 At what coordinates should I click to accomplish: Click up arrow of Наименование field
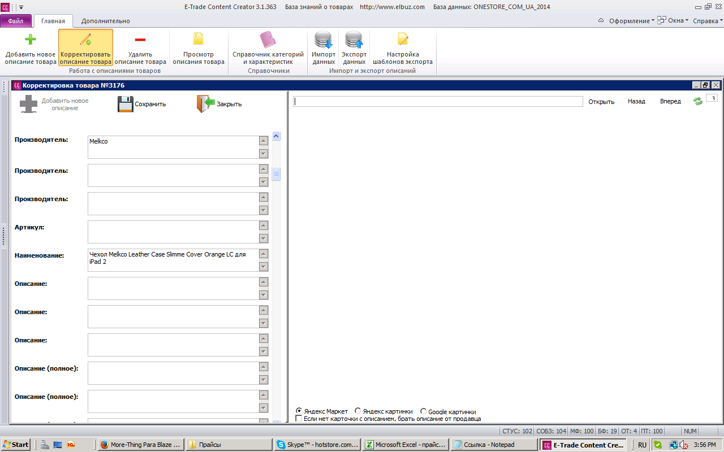(264, 254)
